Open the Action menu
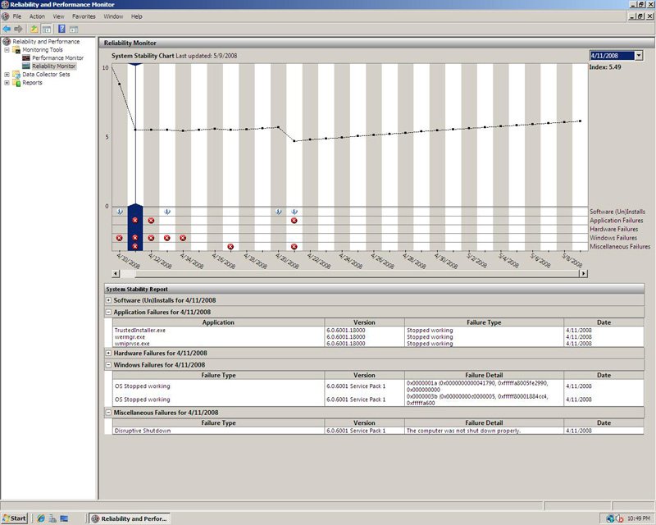Screen dimensions: 656x525 coord(37,16)
